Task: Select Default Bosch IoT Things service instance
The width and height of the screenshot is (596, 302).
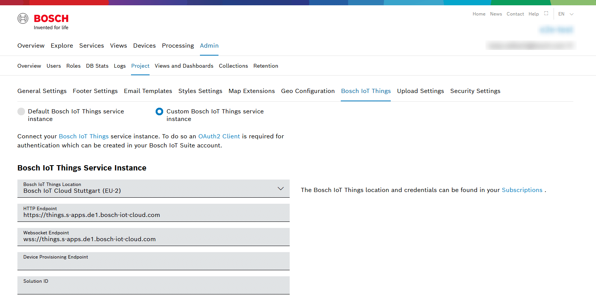Action: 21,112
